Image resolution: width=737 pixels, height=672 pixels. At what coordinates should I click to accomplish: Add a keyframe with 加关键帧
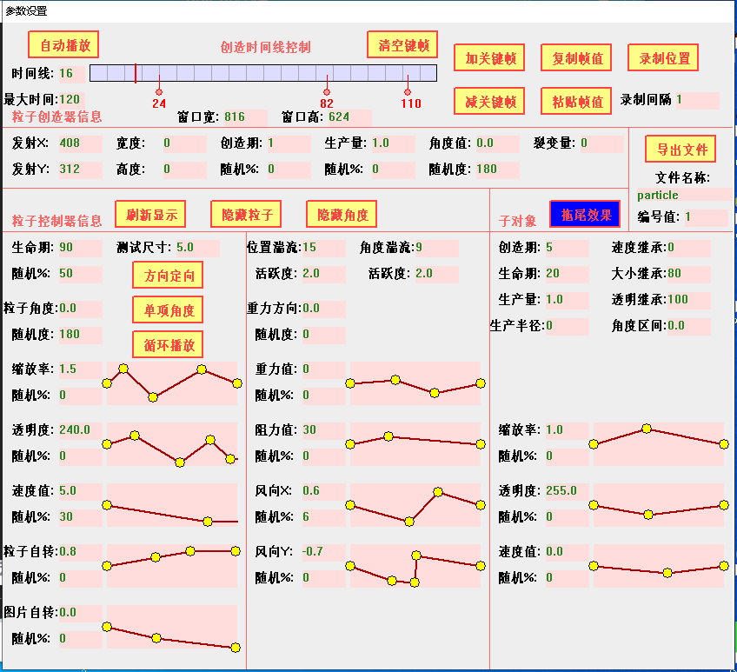pos(489,58)
